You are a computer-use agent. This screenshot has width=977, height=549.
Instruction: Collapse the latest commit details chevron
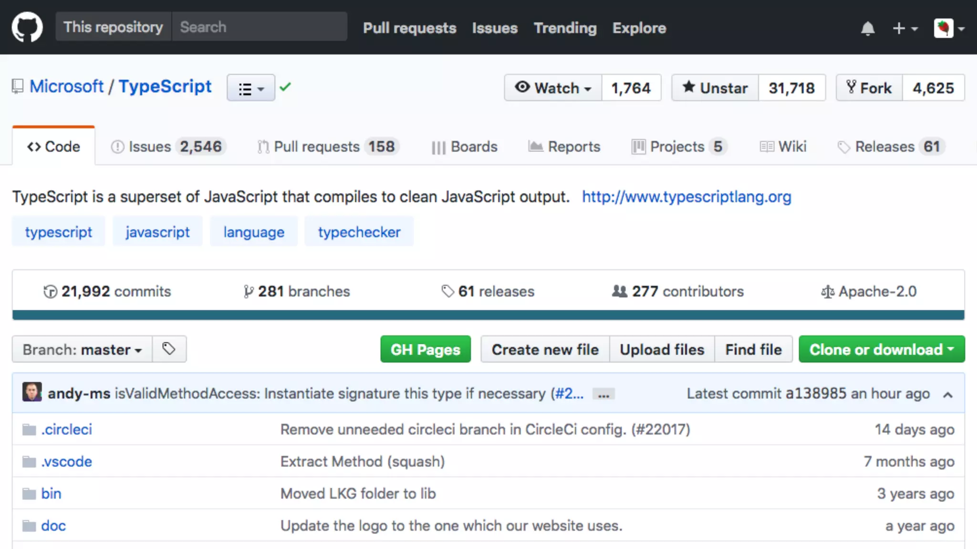pyautogui.click(x=948, y=395)
